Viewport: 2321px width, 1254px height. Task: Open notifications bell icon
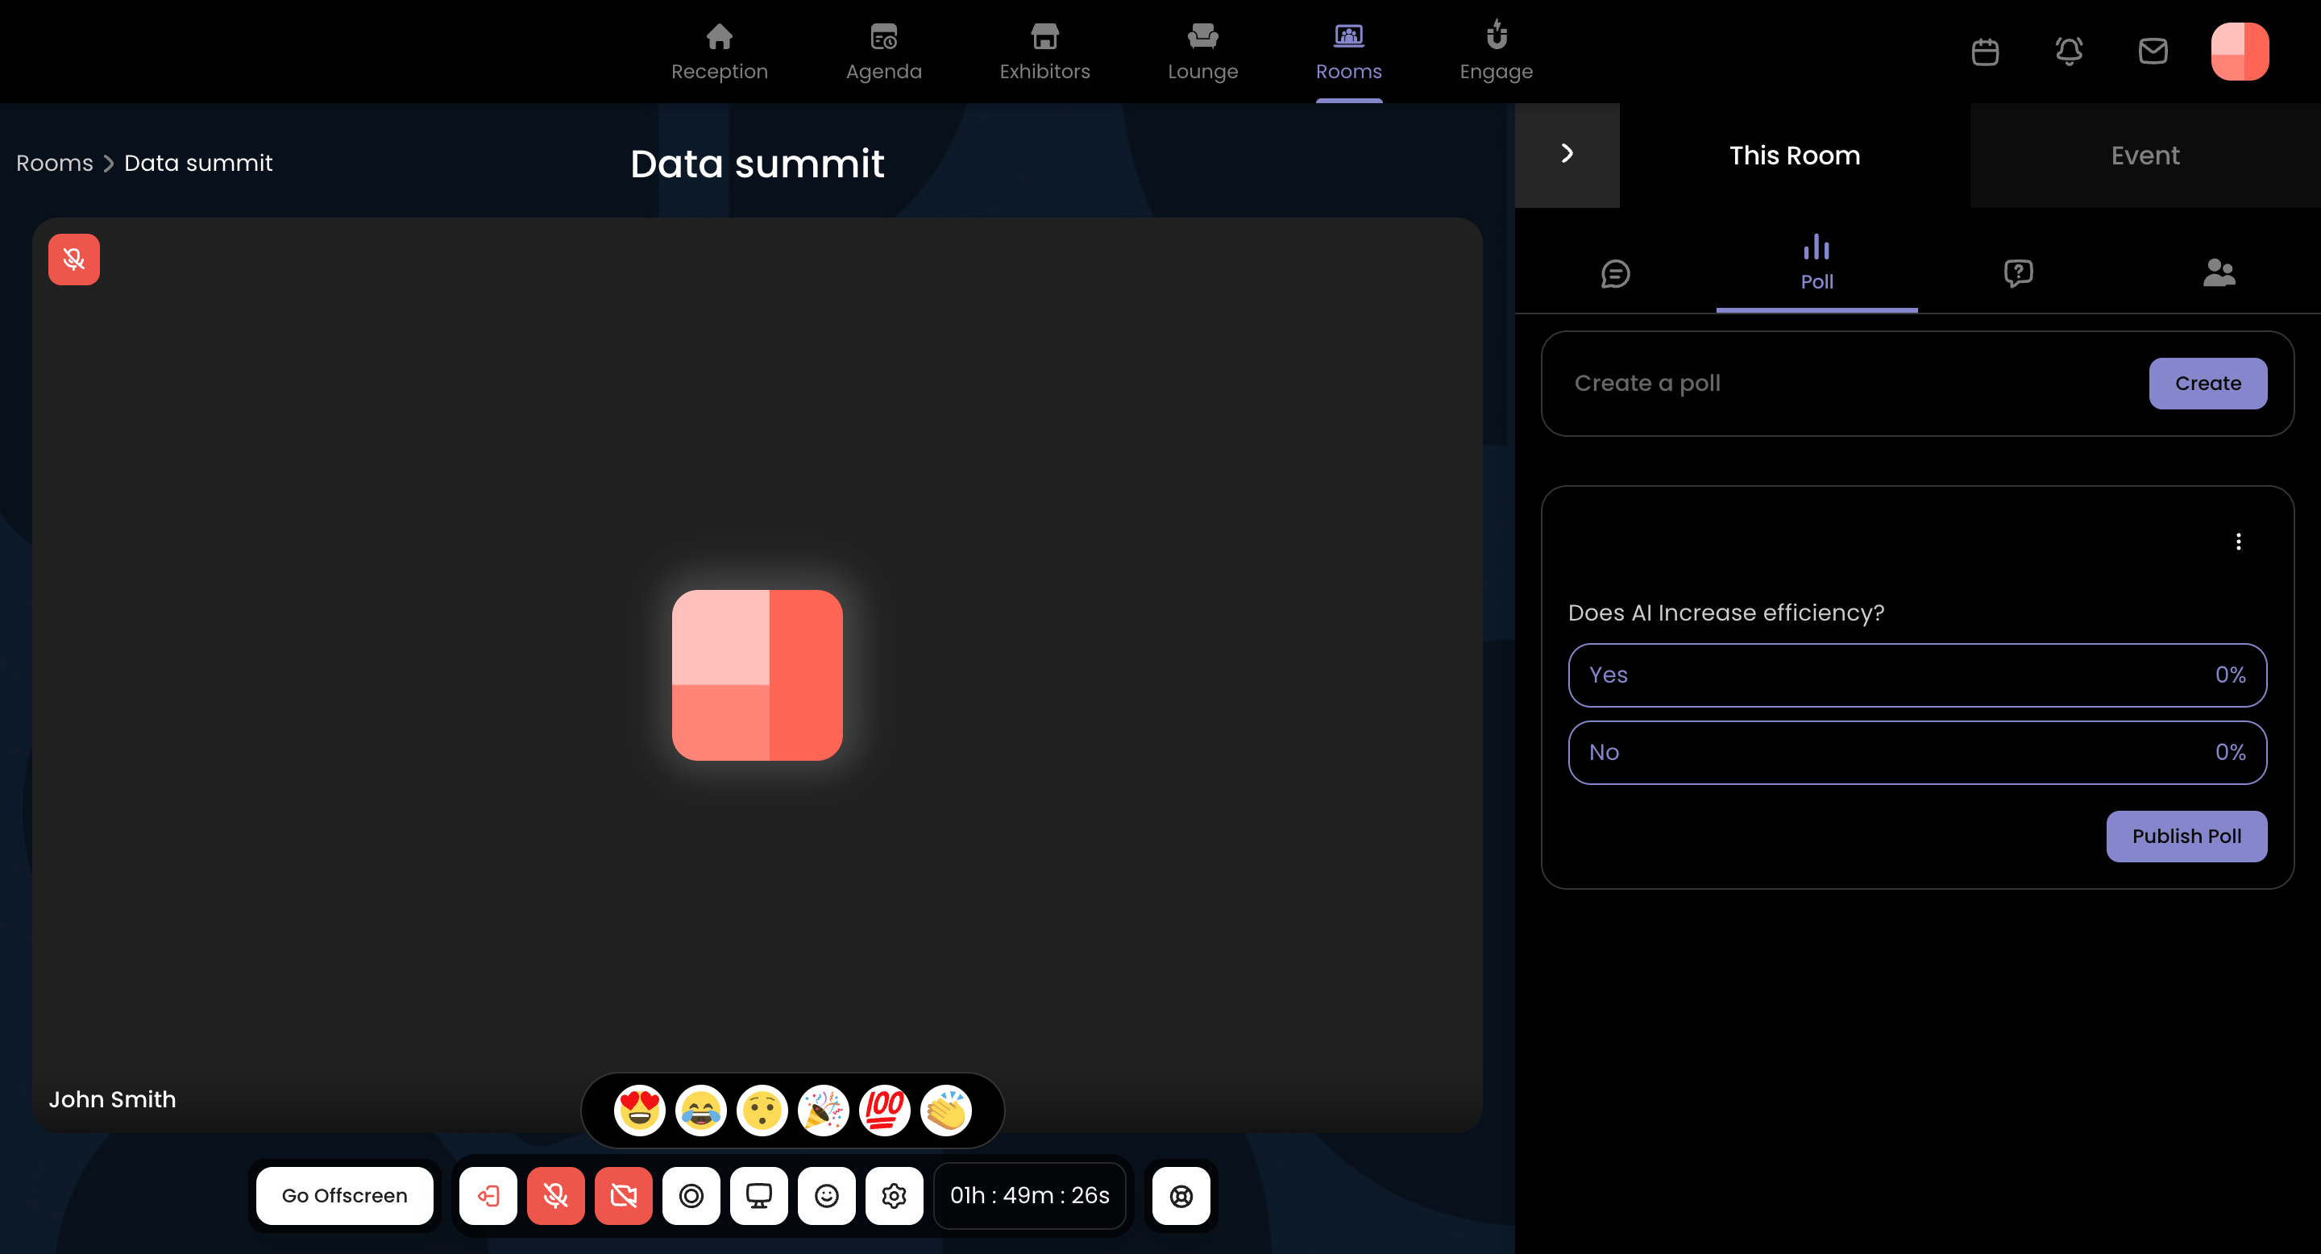pos(2069,52)
